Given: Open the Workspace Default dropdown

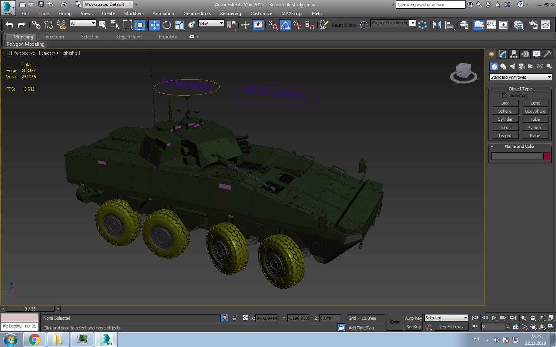Looking at the screenshot, I should (x=108, y=4).
